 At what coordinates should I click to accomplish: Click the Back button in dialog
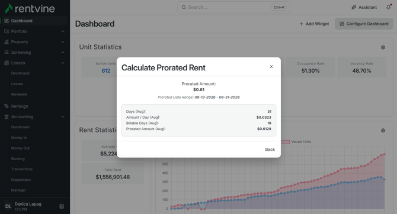click(x=270, y=150)
